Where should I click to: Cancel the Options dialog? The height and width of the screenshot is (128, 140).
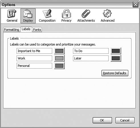pyautogui.click(x=125, y=120)
